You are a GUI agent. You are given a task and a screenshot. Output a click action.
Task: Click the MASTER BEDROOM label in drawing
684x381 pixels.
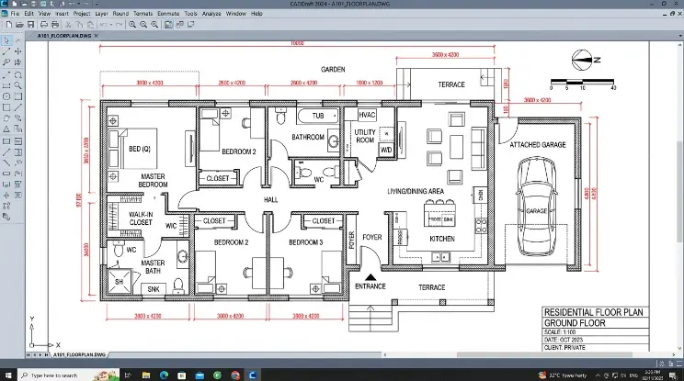(x=154, y=180)
